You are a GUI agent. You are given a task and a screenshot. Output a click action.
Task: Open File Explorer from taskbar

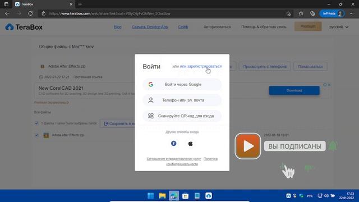[x=162, y=196]
